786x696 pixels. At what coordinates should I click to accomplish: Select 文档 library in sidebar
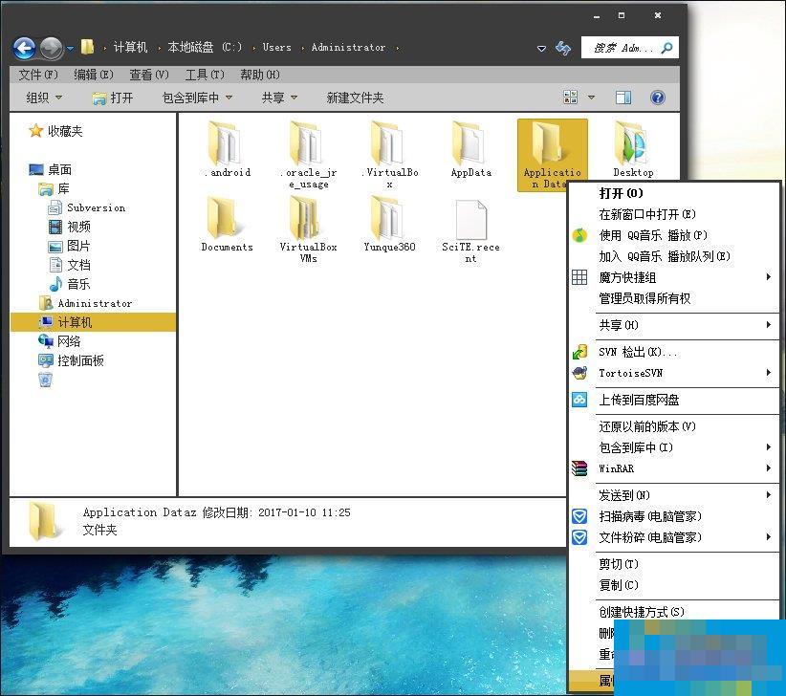(x=70, y=265)
